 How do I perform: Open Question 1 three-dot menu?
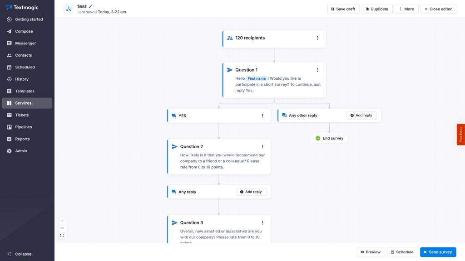tap(317, 70)
